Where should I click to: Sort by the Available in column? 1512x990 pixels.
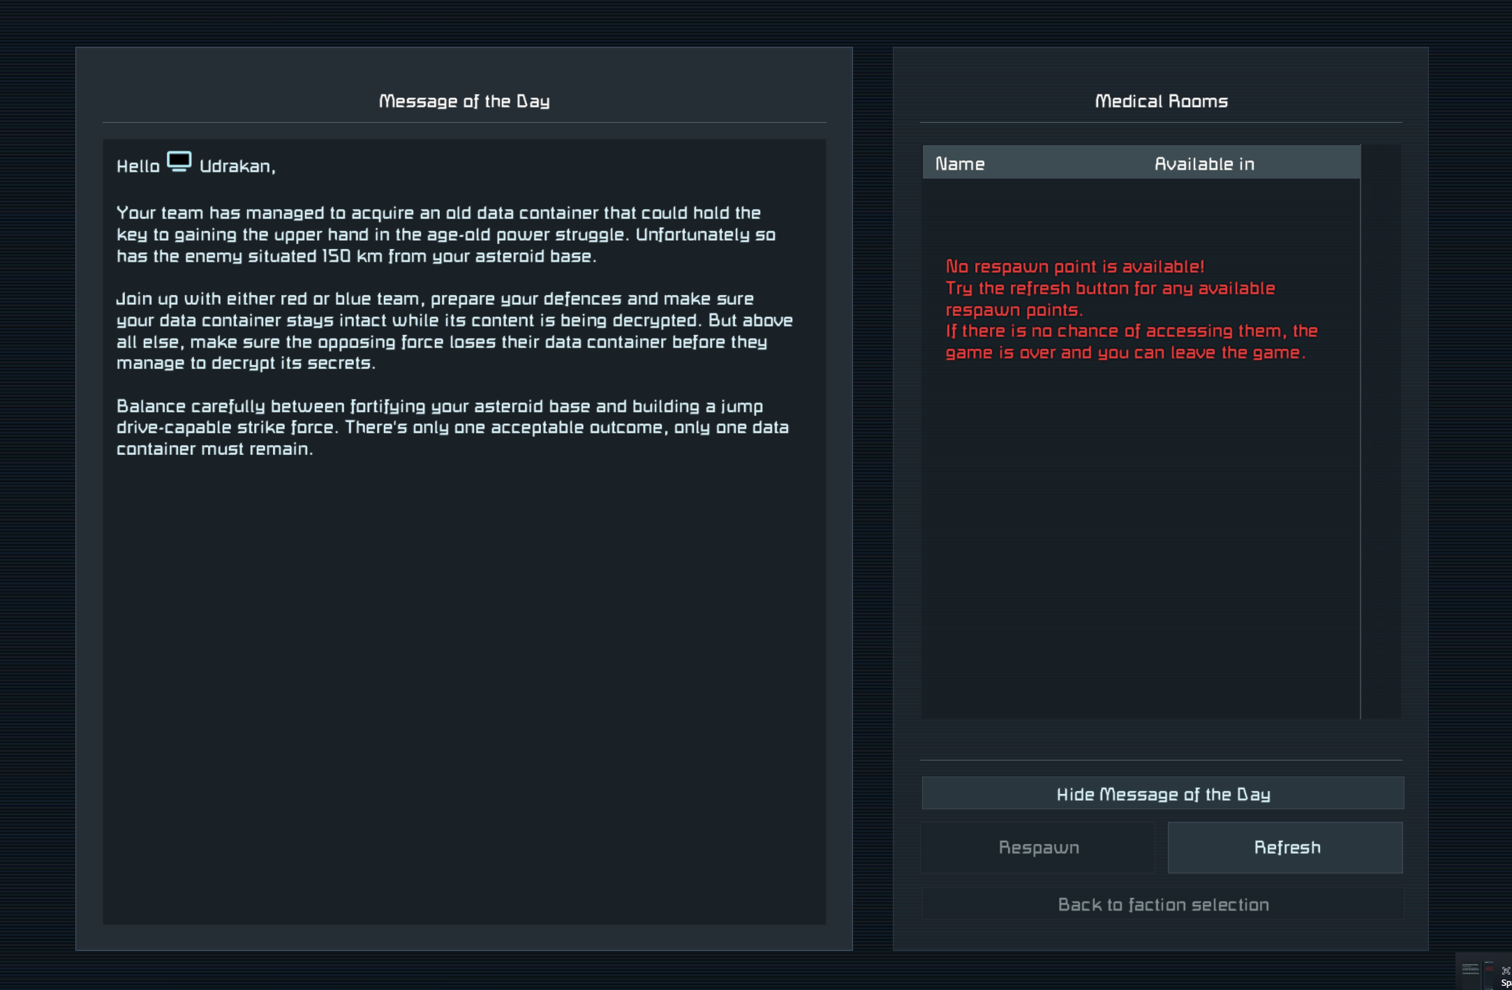coord(1204,164)
